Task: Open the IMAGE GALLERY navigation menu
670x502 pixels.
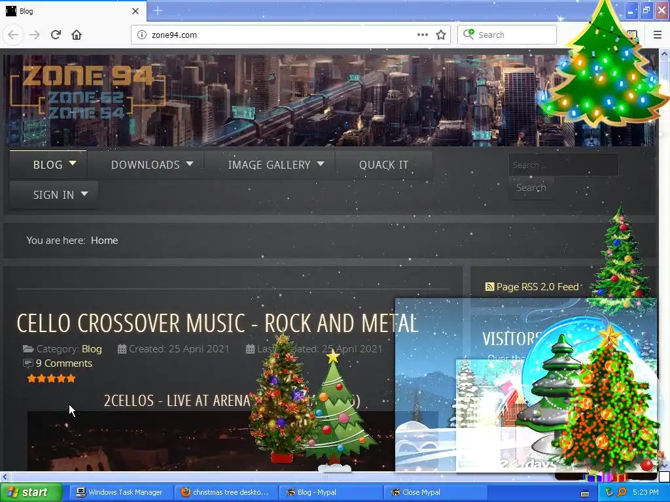Action: [269, 165]
